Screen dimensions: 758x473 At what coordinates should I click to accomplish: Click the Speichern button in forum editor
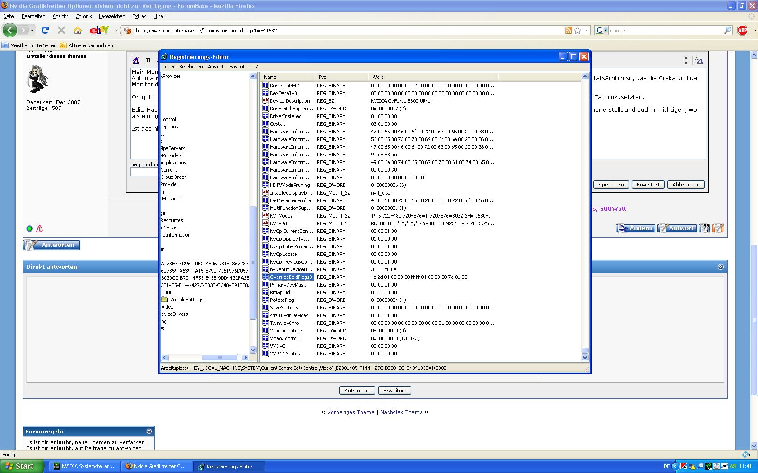[611, 185]
